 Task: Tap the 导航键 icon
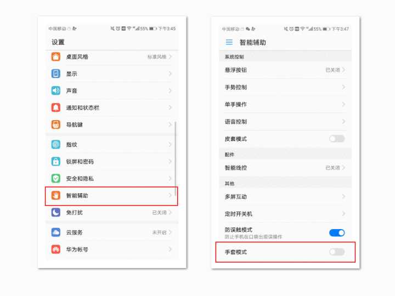[55, 124]
